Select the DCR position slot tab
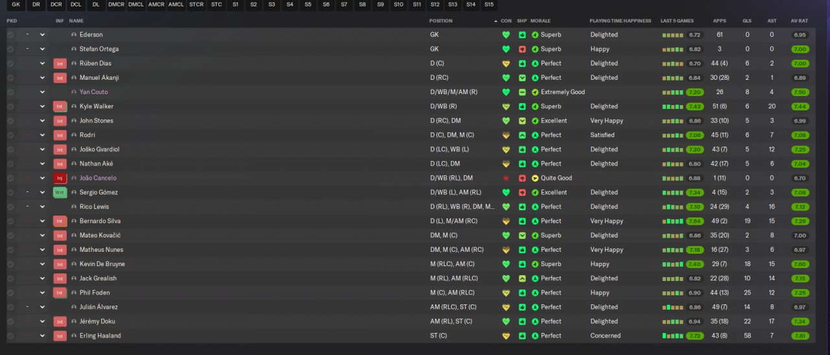The width and height of the screenshot is (830, 355). (x=56, y=5)
